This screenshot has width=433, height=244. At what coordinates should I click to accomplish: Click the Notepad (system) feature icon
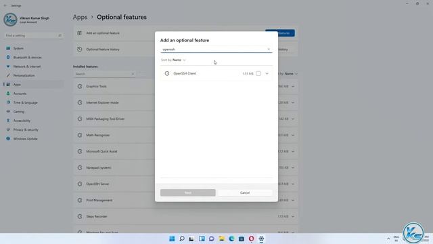point(80,167)
